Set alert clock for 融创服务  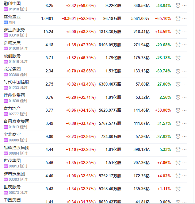tap(178, 58)
